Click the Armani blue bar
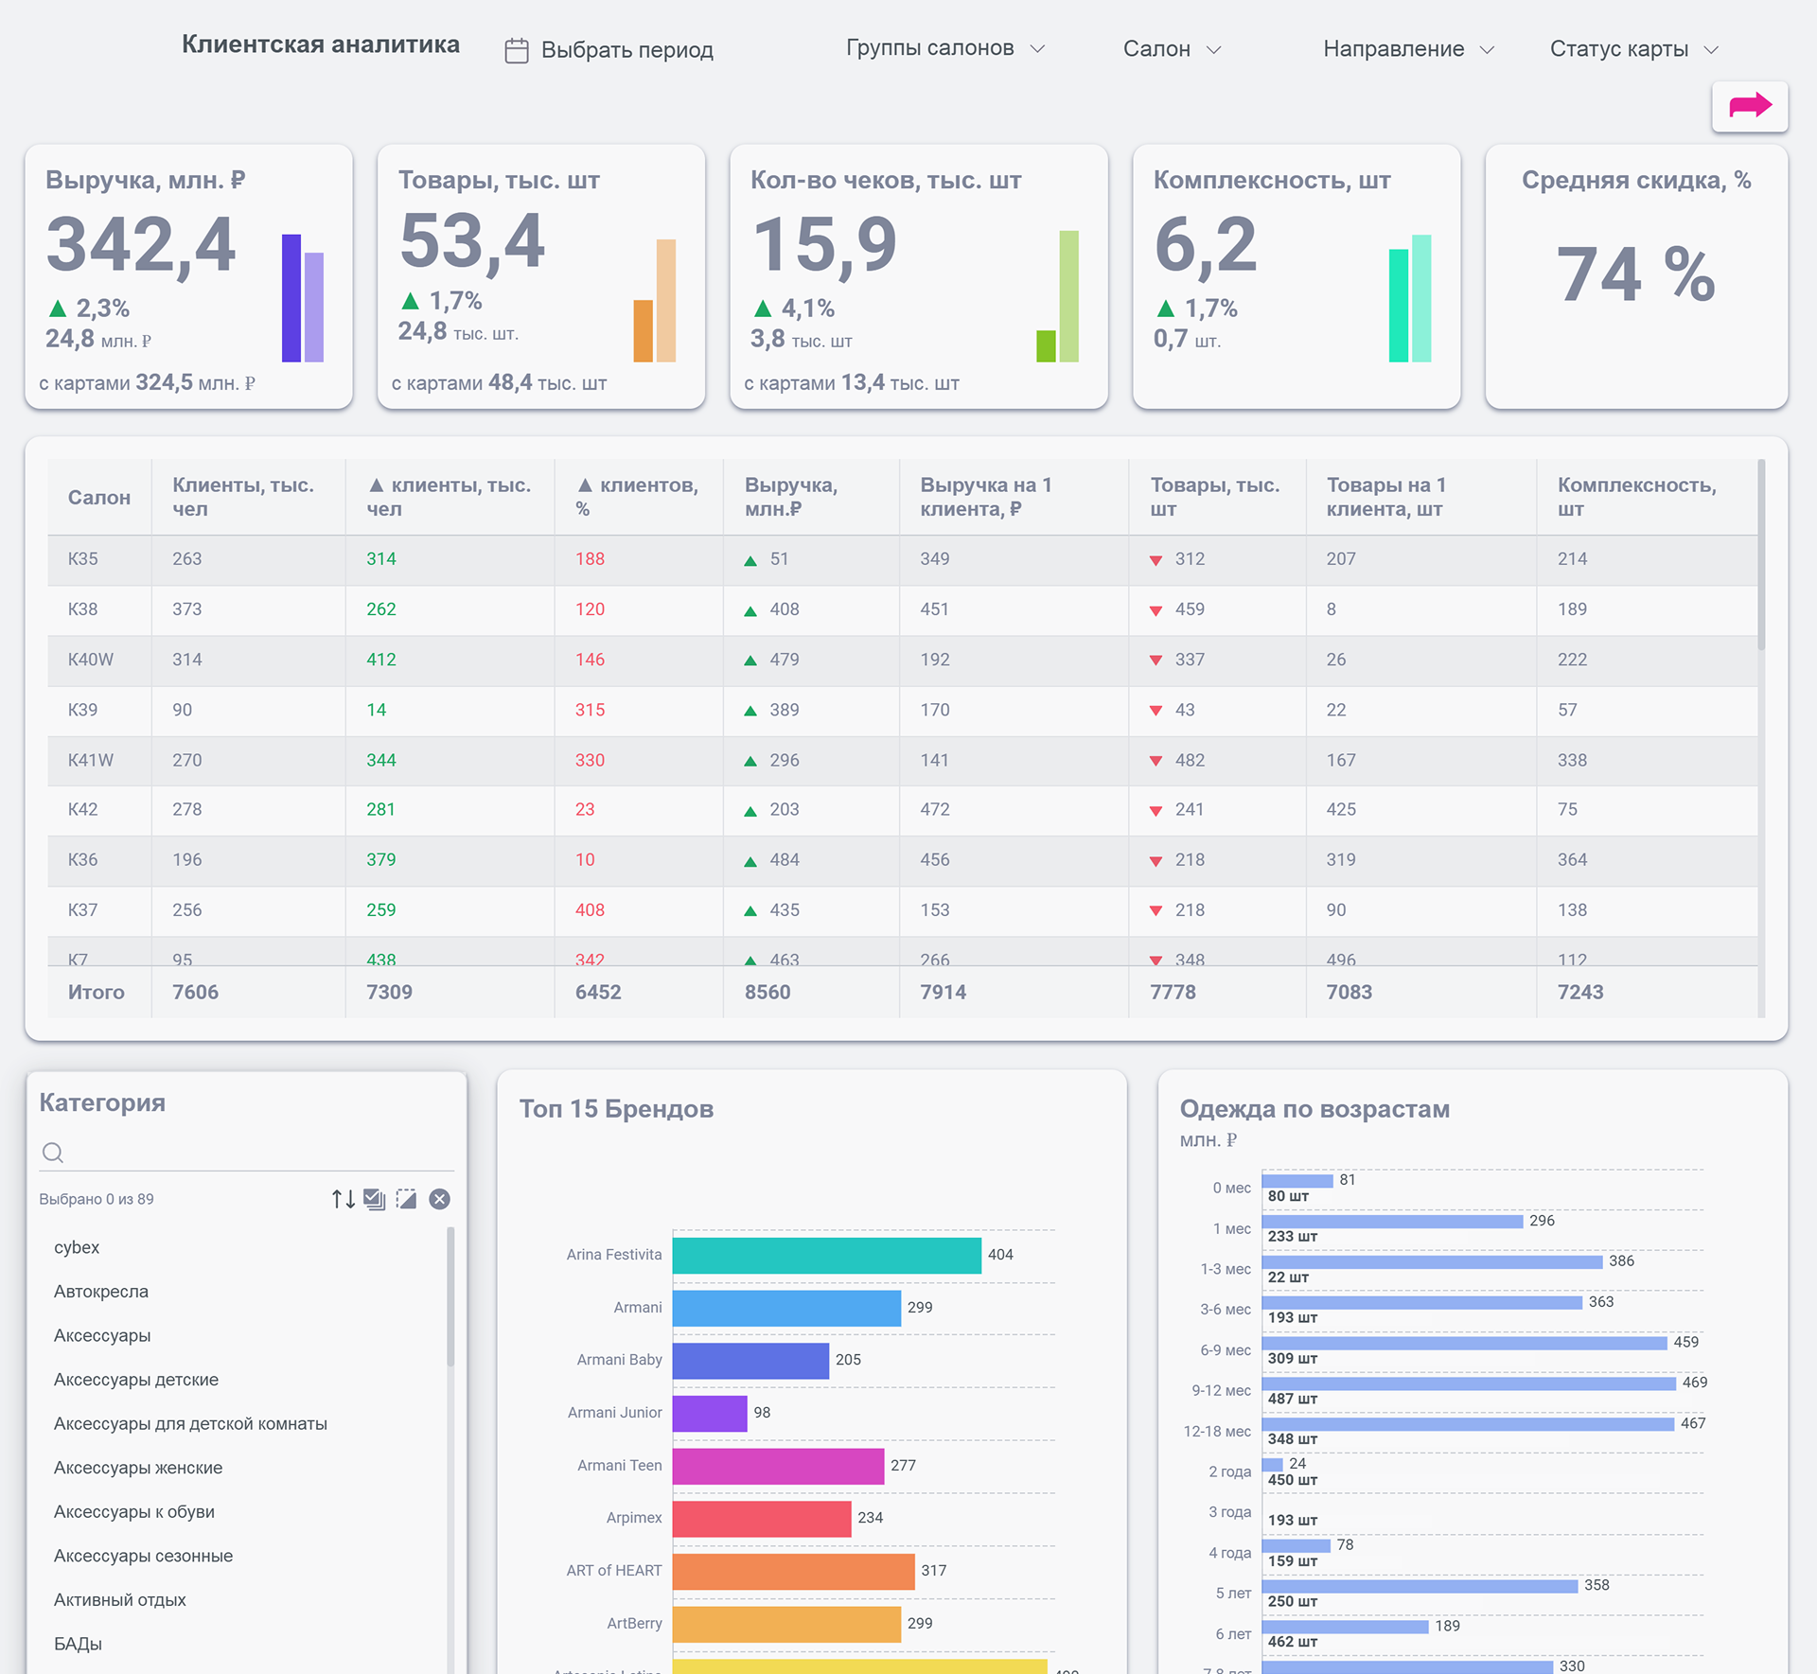 pos(786,1308)
